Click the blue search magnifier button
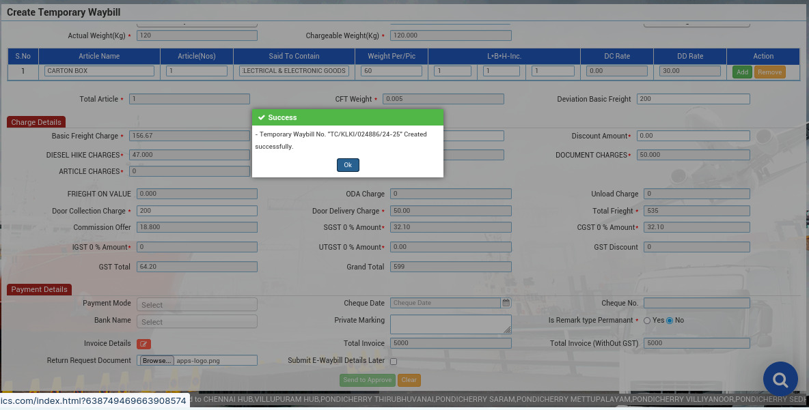The width and height of the screenshot is (809, 410). coord(780,380)
